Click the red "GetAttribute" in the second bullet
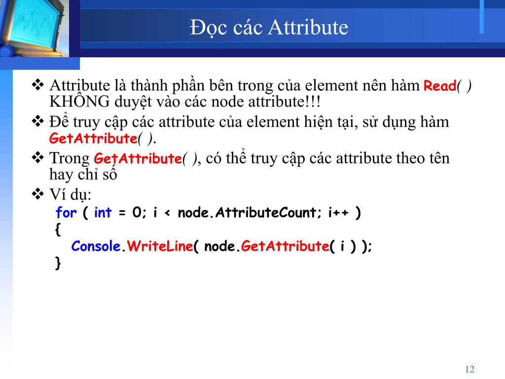The height and width of the screenshot is (379, 505). tap(93, 139)
